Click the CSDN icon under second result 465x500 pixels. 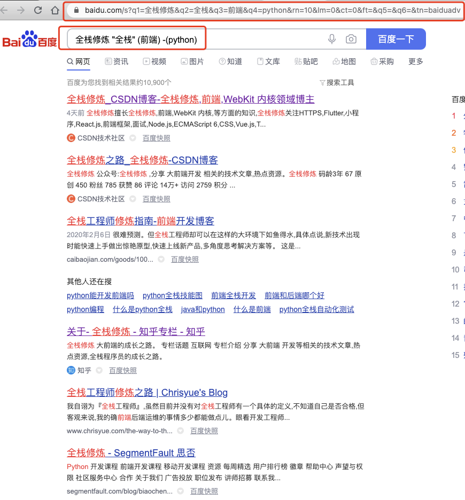(71, 199)
